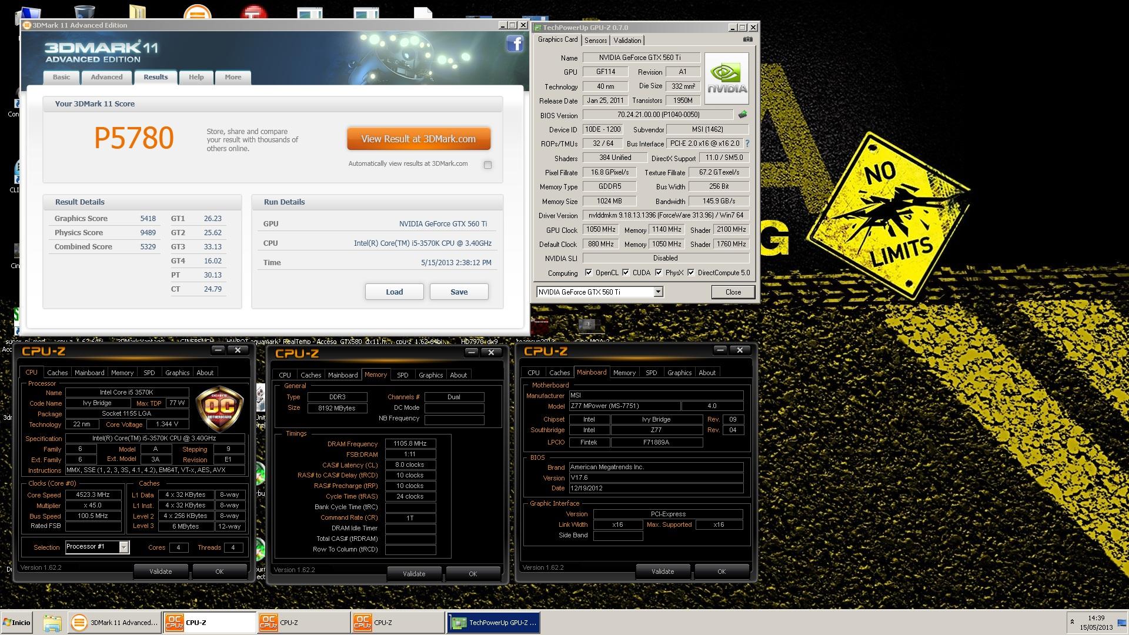
Task: Click the DRAM Frequency value field
Action: click(x=410, y=444)
